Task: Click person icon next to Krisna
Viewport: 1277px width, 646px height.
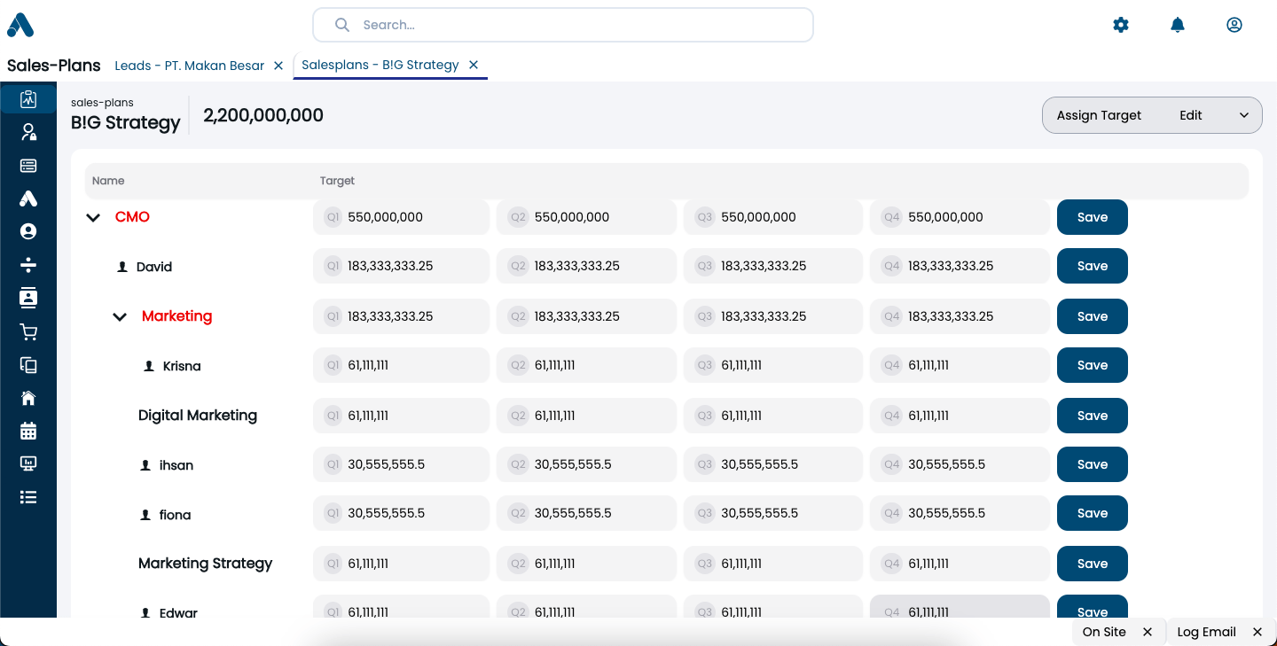Action: pos(149,366)
